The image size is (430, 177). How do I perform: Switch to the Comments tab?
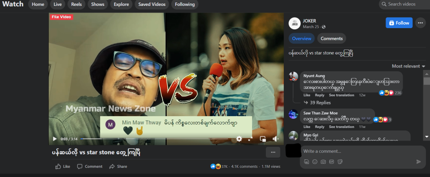click(331, 39)
